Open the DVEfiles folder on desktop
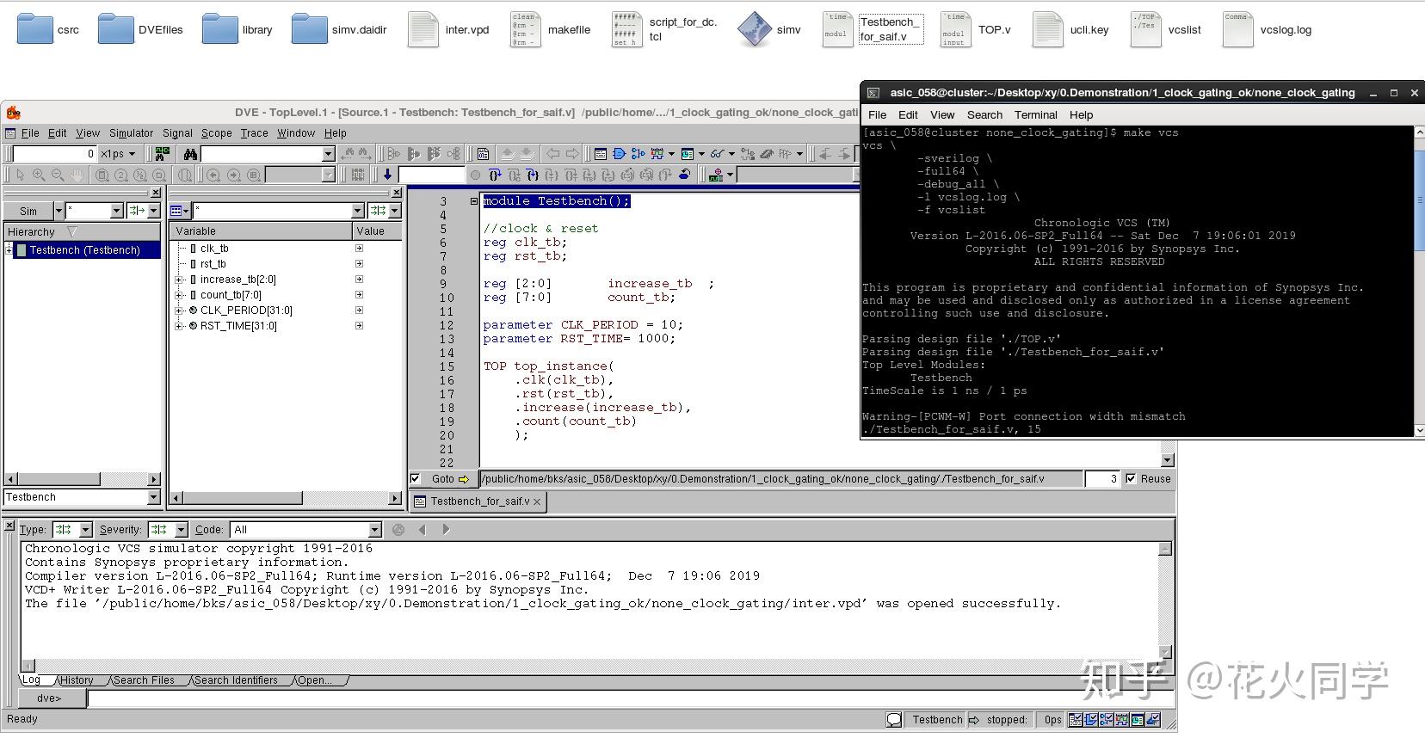This screenshot has height=738, width=1425. 116,30
